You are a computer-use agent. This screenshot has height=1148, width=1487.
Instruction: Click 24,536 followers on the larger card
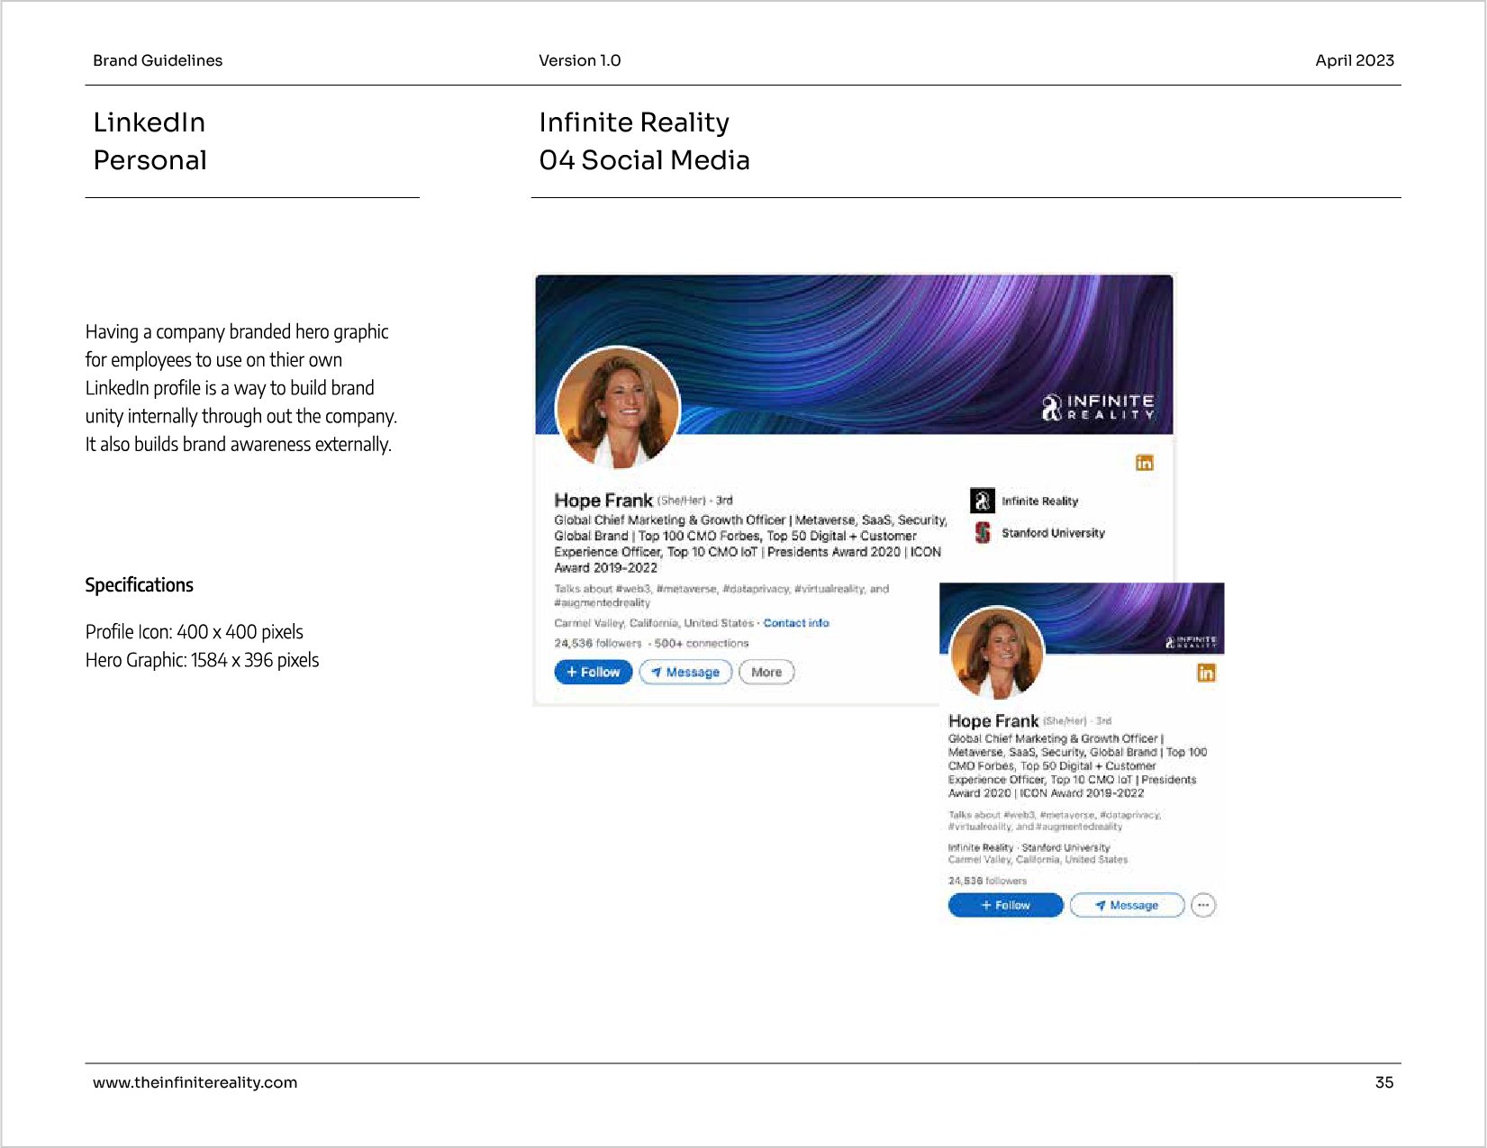pyautogui.click(x=598, y=644)
